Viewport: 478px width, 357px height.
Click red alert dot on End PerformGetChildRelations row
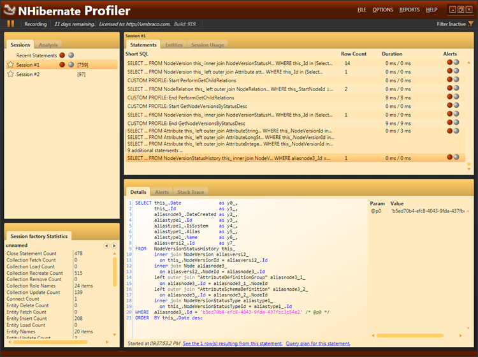(450, 97)
